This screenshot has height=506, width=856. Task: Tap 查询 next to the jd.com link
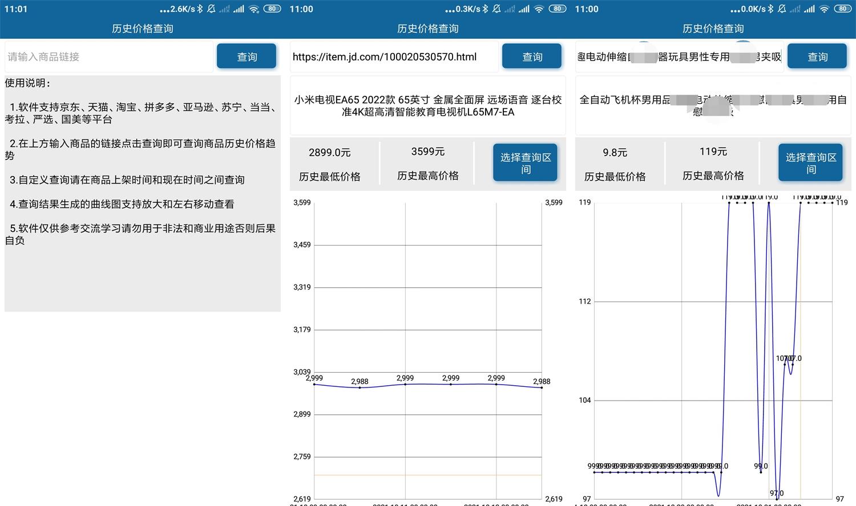(531, 56)
